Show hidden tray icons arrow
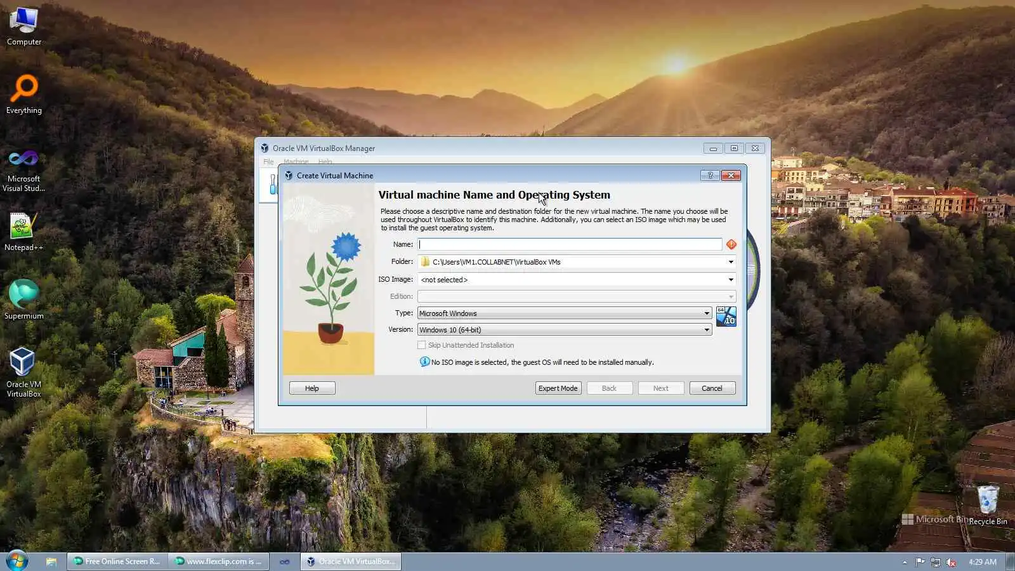This screenshot has width=1015, height=571. tap(905, 562)
